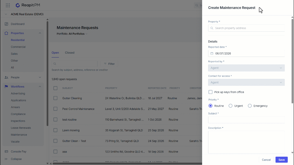Open Sales in sidebar

pyautogui.click(x=14, y=54)
